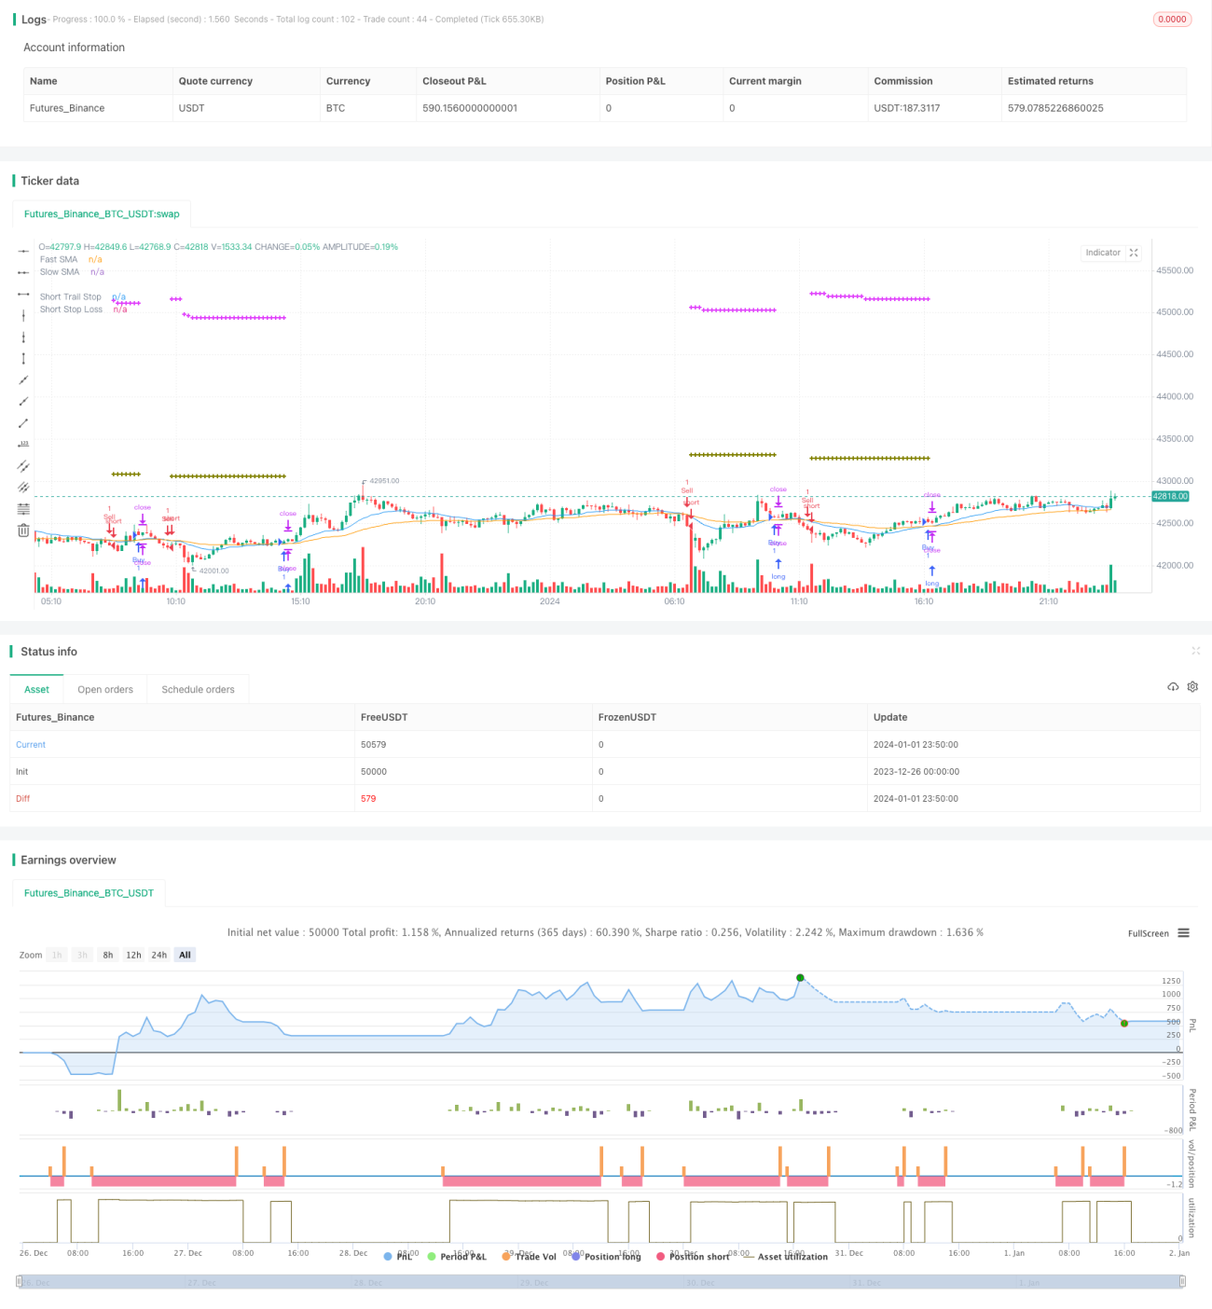
Task: Click the cloud download icon in Status info
Action: pos(1173,687)
